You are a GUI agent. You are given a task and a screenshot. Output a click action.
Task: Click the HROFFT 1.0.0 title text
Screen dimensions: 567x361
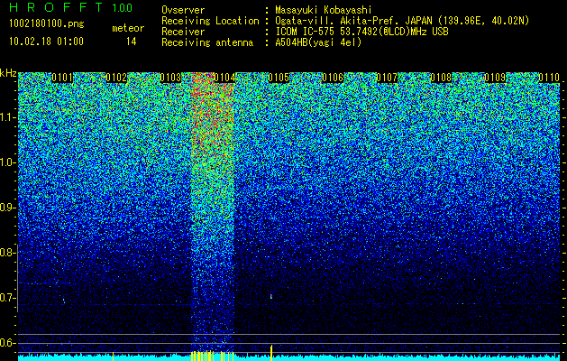tap(71, 7)
